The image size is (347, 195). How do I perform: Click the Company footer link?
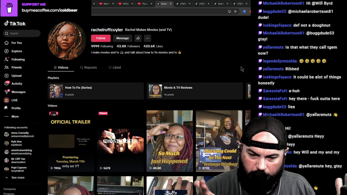pos(9,189)
